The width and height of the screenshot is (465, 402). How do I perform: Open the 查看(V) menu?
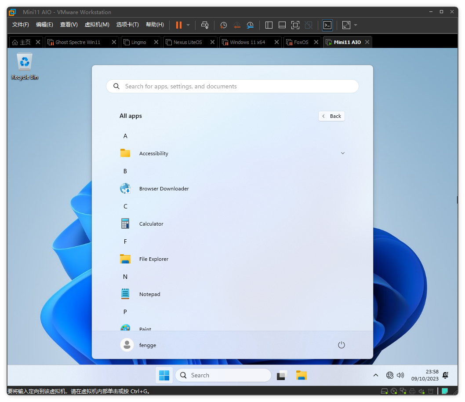pyautogui.click(x=69, y=25)
